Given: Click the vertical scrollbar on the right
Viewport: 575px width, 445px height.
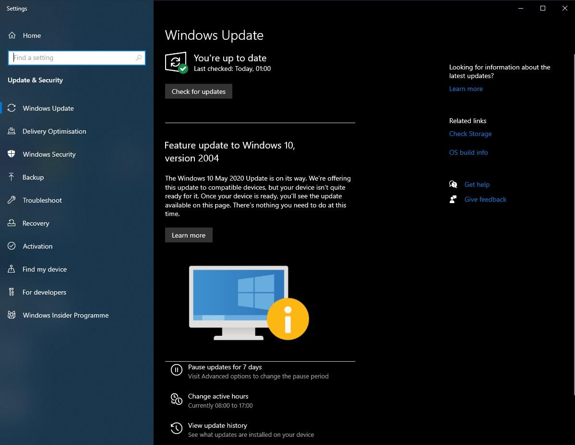Looking at the screenshot, I should [x=574, y=224].
